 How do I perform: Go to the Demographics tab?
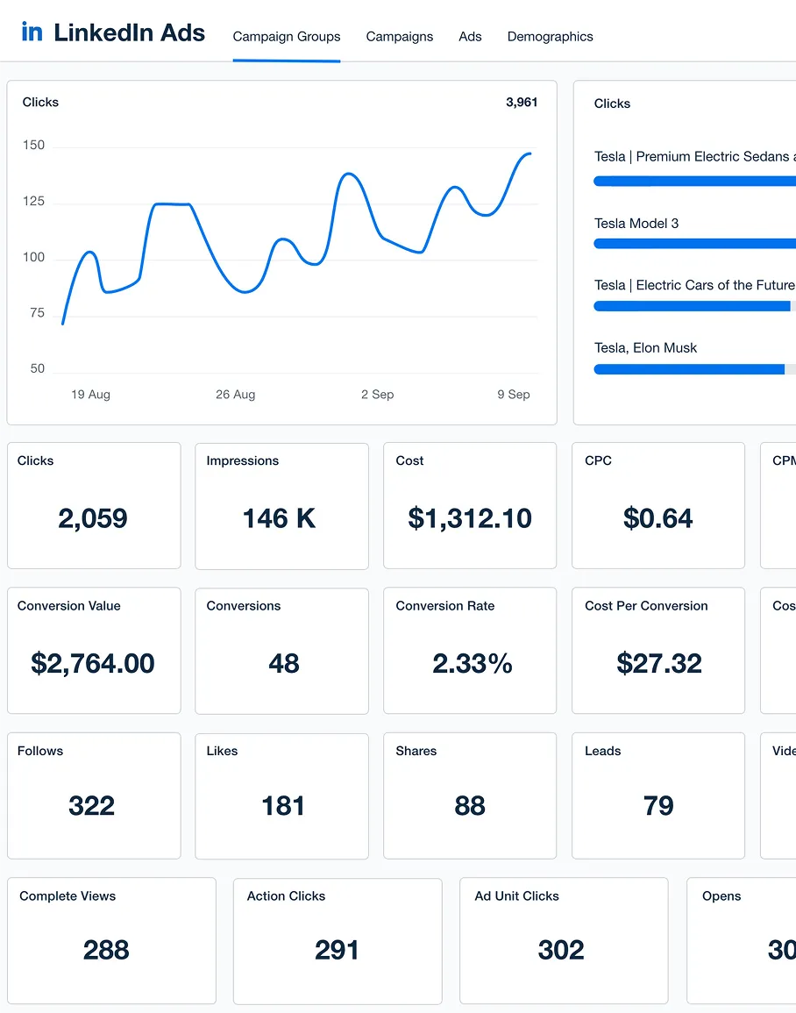pos(550,37)
